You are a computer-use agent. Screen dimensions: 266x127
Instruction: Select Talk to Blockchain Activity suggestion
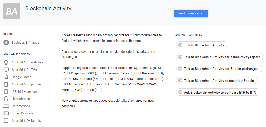tap(202, 45)
